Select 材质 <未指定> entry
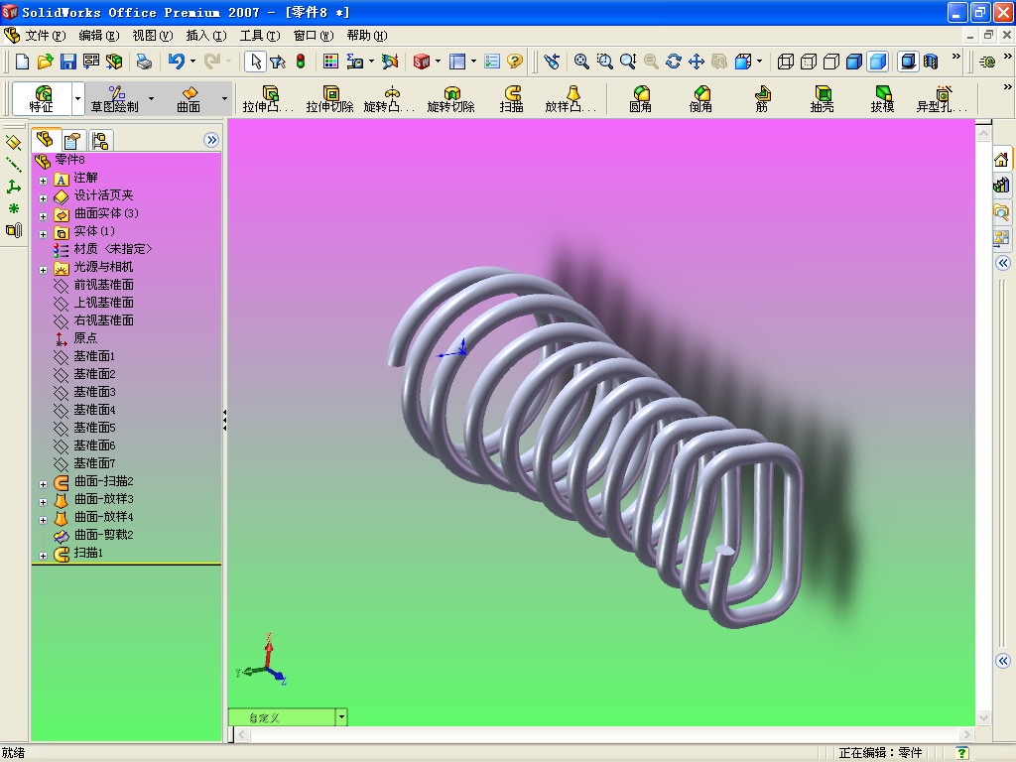Image resolution: width=1016 pixels, height=762 pixels. (x=113, y=249)
